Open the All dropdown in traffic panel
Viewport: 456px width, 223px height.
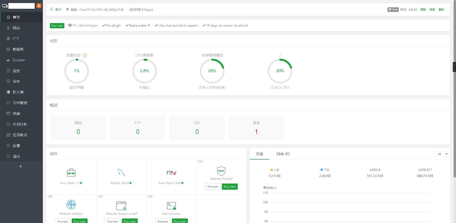pyautogui.click(x=443, y=154)
